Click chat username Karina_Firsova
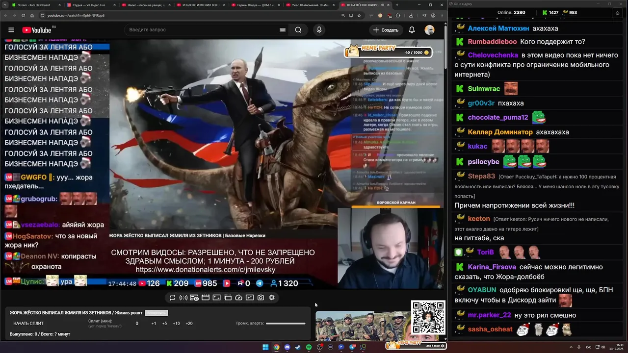Viewport: 628px width, 353px height. coord(492,267)
